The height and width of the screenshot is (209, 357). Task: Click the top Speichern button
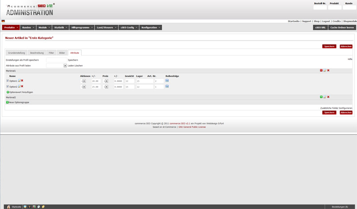pos(329,46)
